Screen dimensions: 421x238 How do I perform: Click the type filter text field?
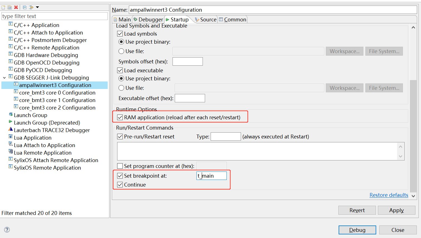point(55,16)
